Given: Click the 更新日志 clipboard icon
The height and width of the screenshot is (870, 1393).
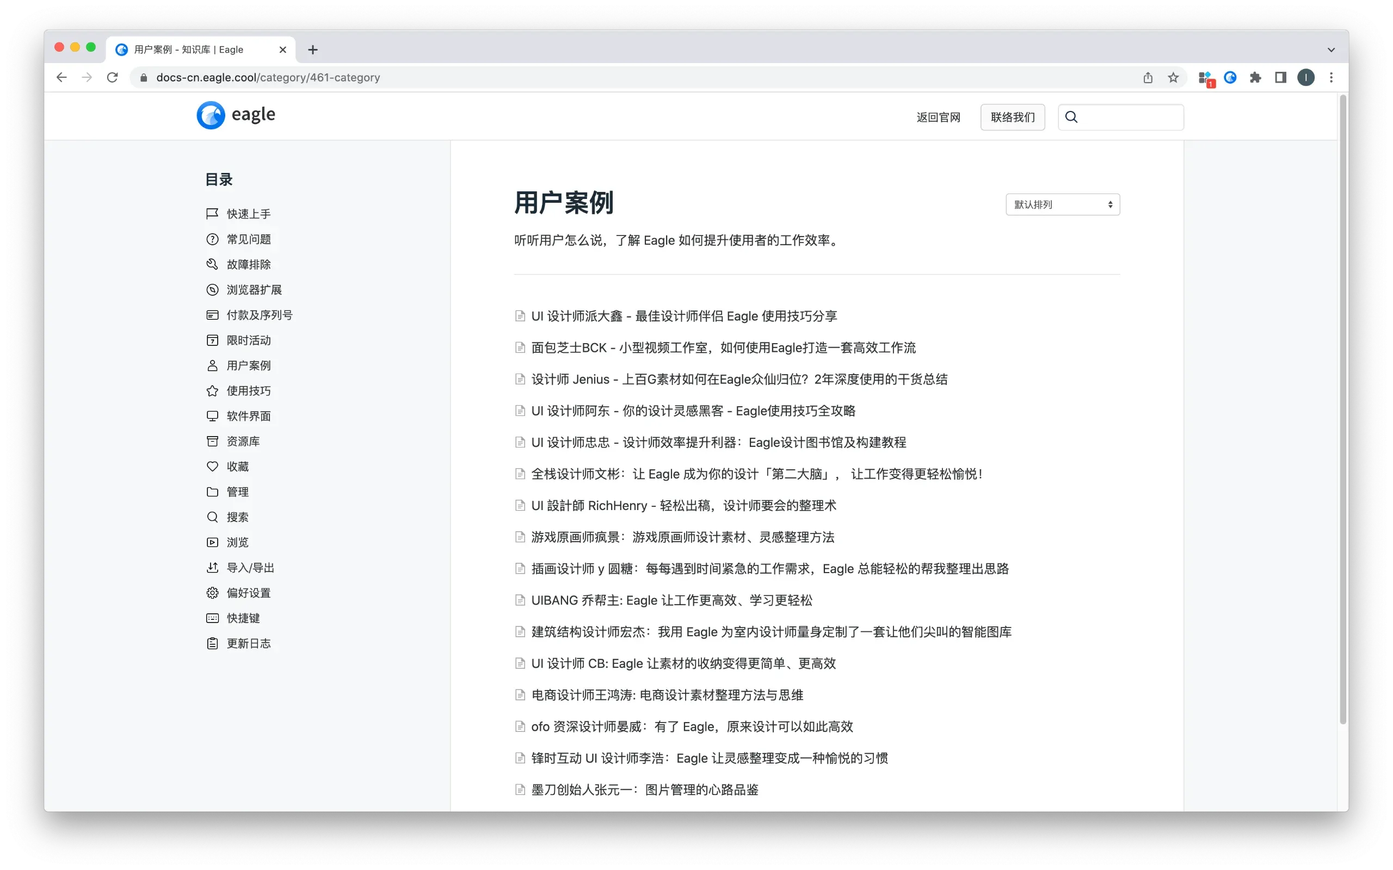Looking at the screenshot, I should coord(212,643).
